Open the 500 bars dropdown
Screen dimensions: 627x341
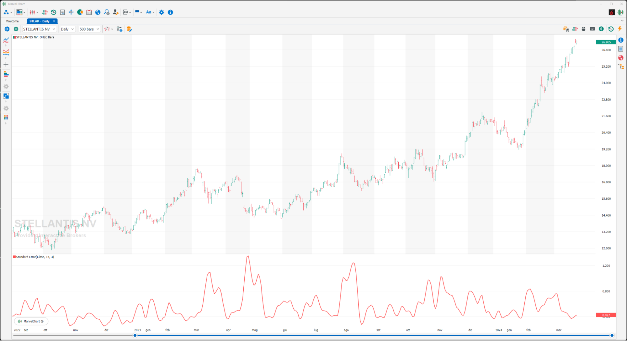[x=89, y=29]
